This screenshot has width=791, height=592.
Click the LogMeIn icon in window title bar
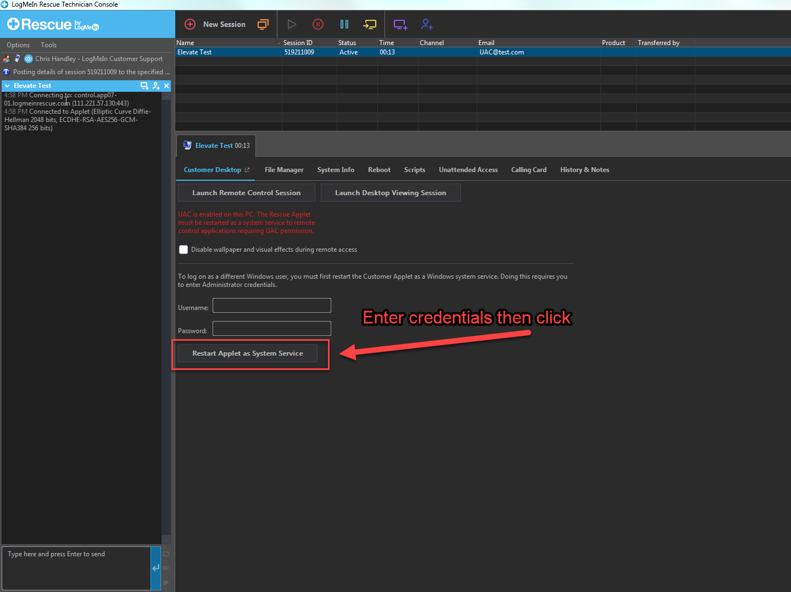[x=5, y=4]
